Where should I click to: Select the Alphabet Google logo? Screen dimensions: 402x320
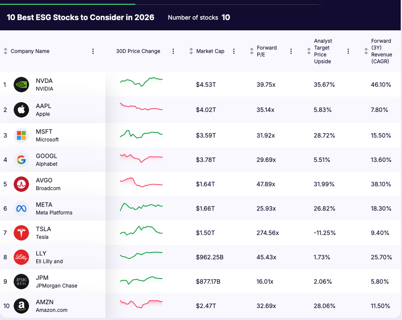[21, 159]
